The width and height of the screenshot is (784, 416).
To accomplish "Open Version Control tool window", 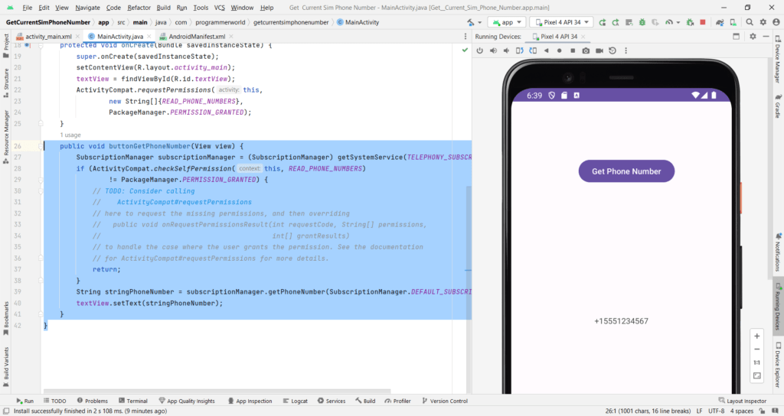I will (445, 401).
